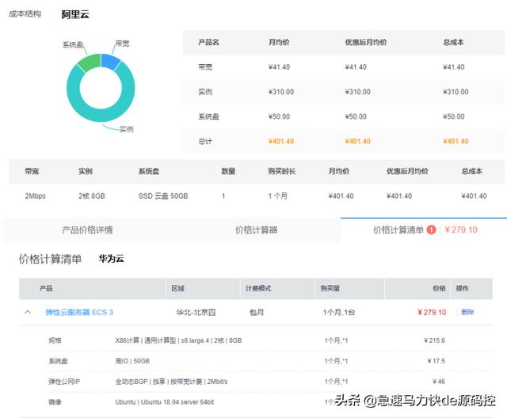Click the 华为云 title
The height and width of the screenshot is (418, 507).
click(x=111, y=259)
